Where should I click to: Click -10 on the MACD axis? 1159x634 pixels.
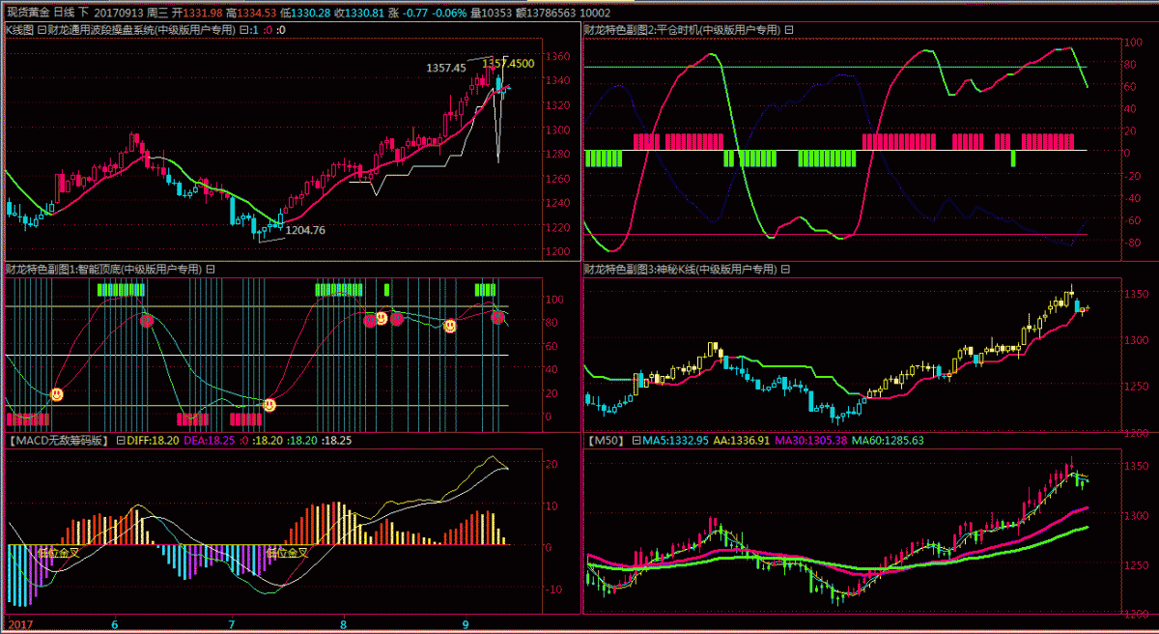point(553,589)
